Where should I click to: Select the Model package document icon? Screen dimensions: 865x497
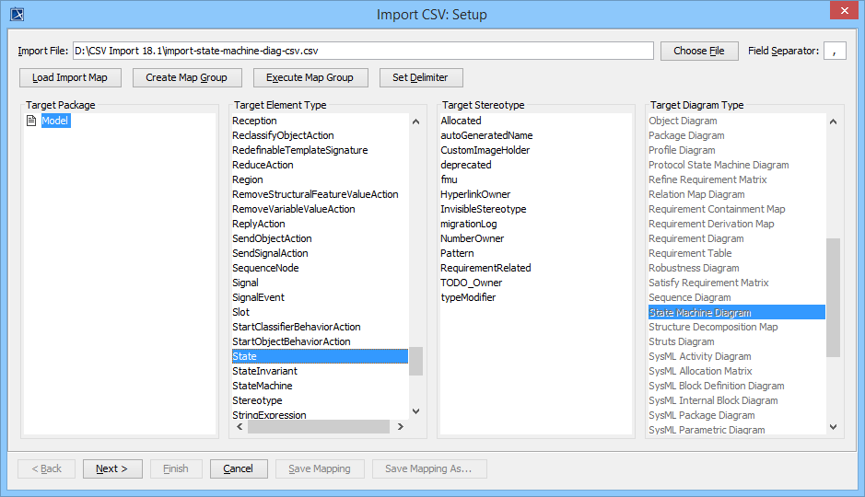click(x=31, y=121)
